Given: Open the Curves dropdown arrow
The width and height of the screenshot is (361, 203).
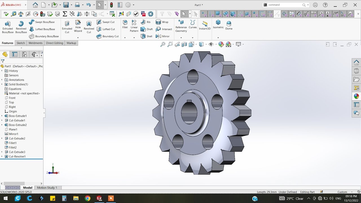Looking at the screenshot, I should click(x=193, y=37).
